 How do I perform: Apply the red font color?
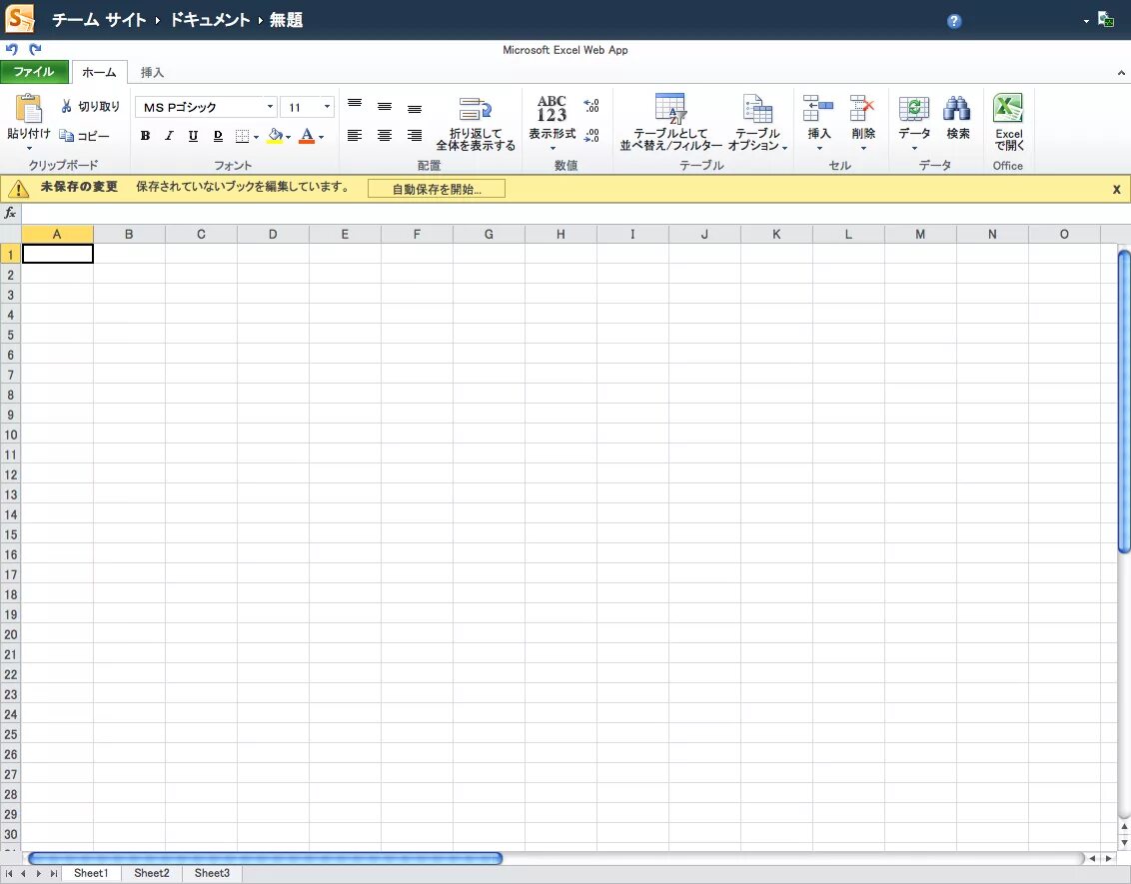[308, 136]
